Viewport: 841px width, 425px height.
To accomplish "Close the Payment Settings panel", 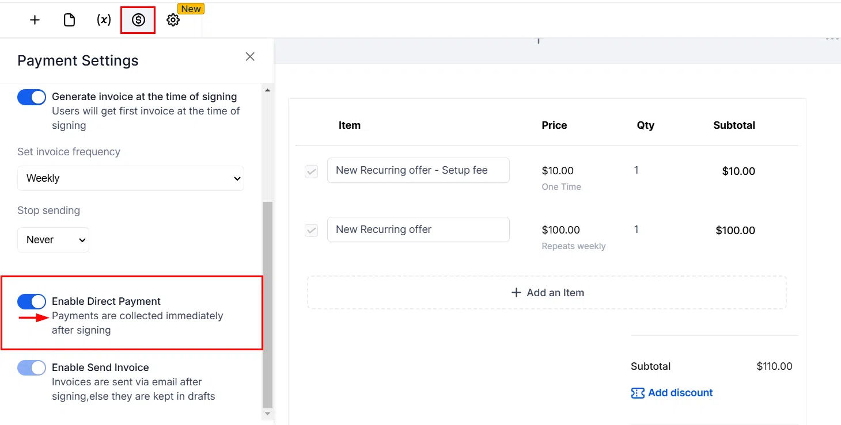I will point(250,56).
